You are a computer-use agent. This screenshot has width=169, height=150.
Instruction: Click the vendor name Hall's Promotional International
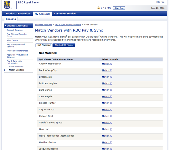click(56, 136)
